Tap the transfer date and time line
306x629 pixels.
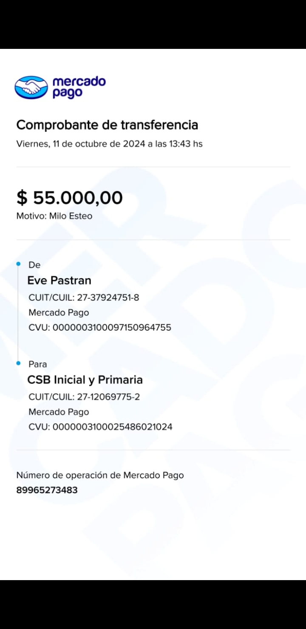pos(109,144)
